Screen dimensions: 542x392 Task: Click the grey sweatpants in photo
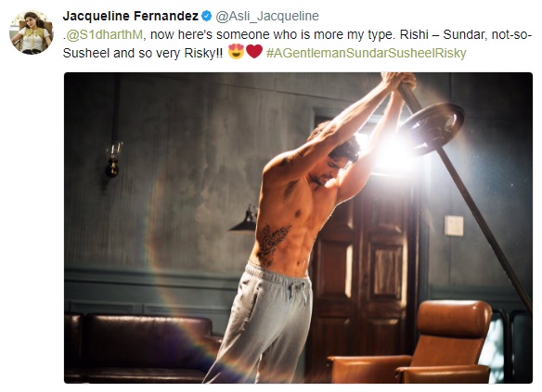(x=264, y=322)
